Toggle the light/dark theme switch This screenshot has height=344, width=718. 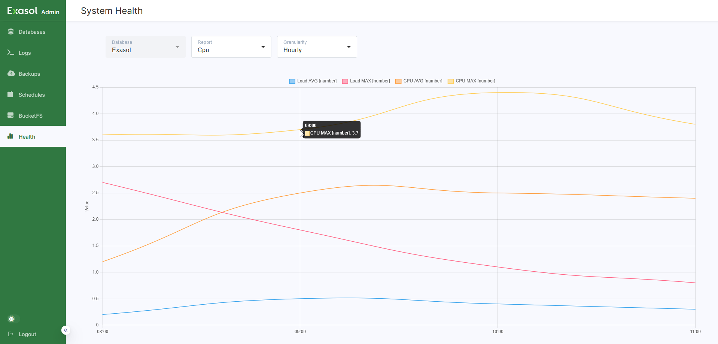point(13,319)
